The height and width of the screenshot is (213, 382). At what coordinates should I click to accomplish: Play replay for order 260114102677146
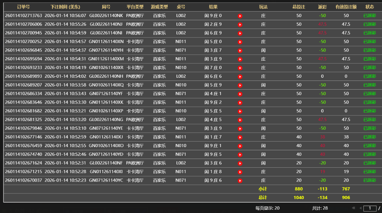coord(240,137)
